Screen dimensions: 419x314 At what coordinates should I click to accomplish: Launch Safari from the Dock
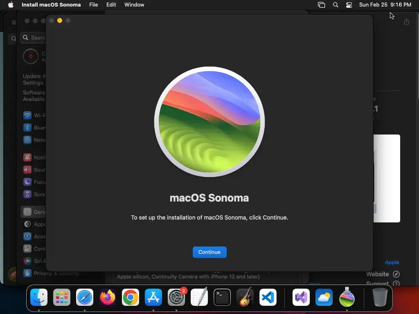pos(85,297)
